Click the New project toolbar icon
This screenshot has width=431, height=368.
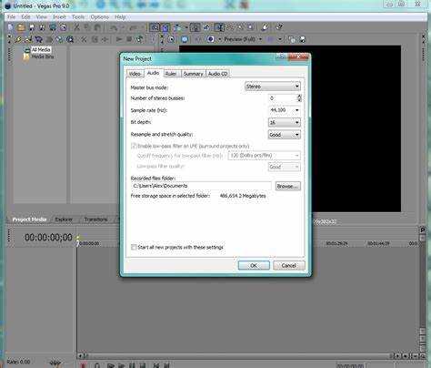[11, 27]
